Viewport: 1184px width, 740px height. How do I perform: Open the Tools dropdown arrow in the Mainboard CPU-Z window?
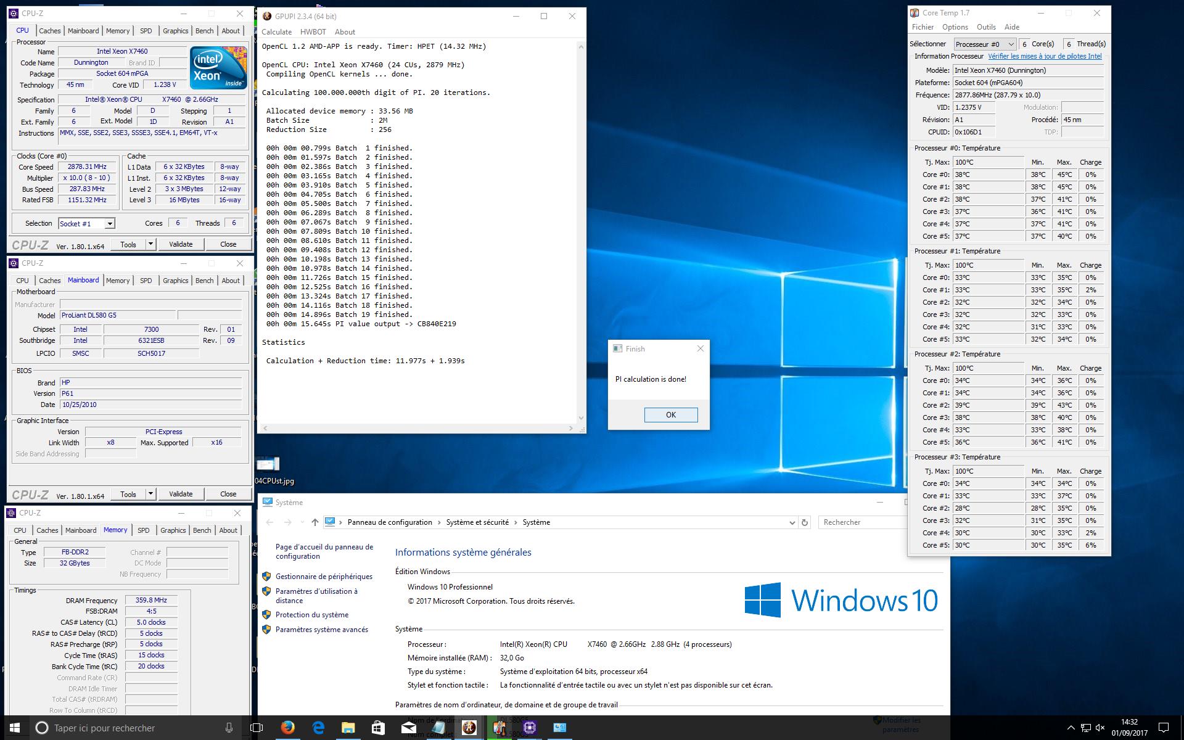(150, 494)
